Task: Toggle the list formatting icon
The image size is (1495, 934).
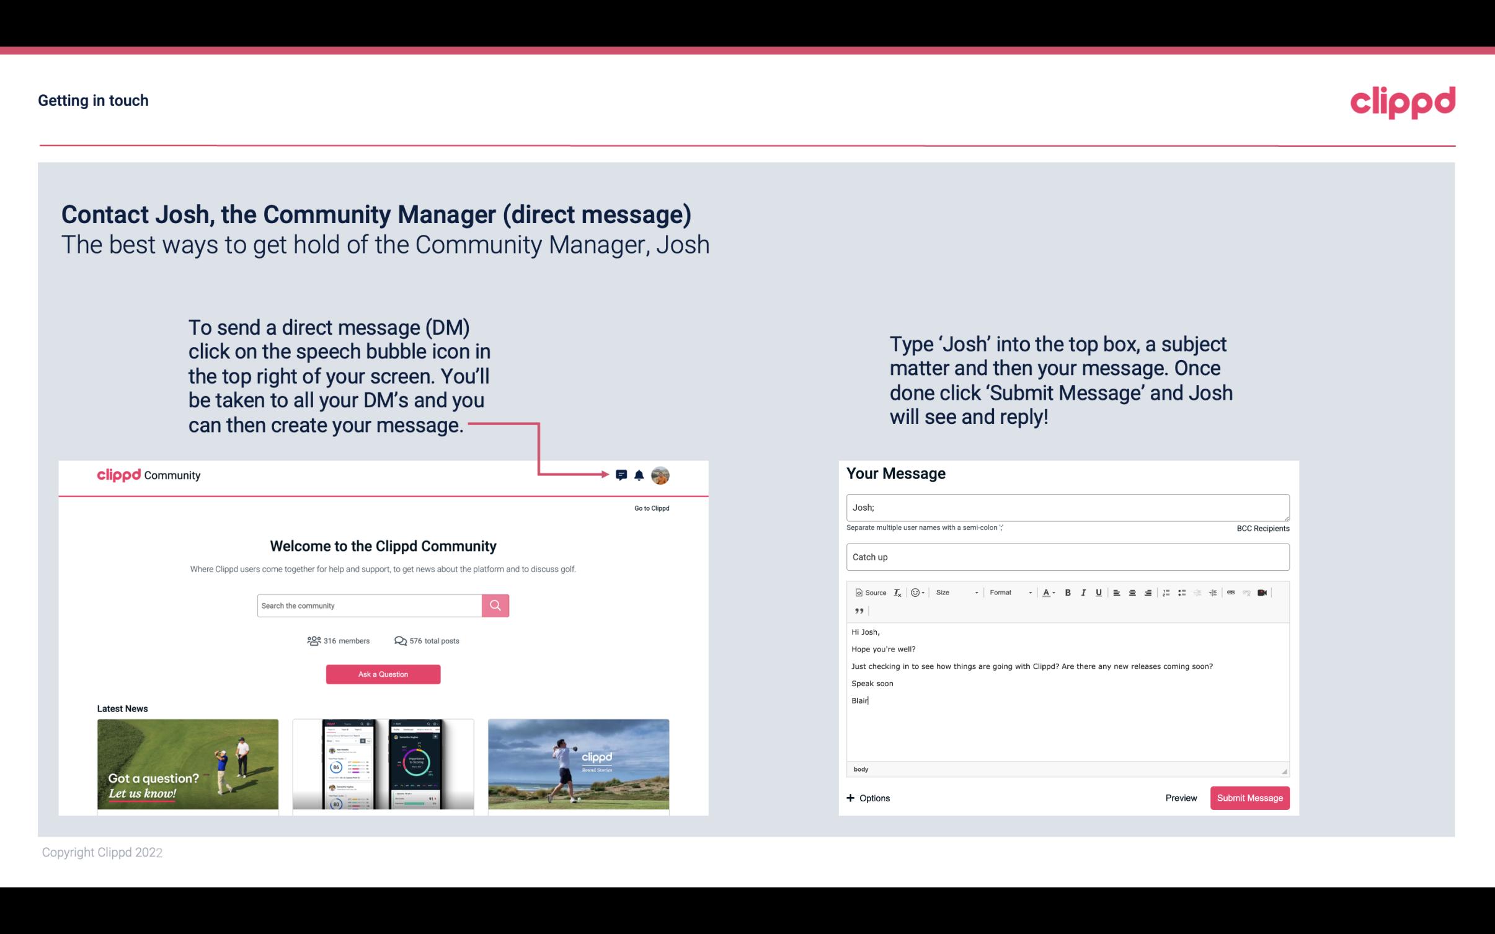Action: tap(1181, 593)
